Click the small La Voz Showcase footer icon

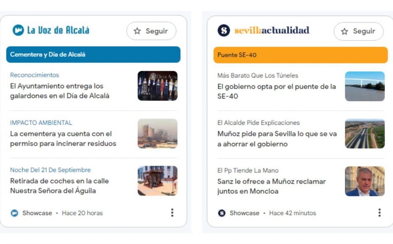click(x=14, y=213)
